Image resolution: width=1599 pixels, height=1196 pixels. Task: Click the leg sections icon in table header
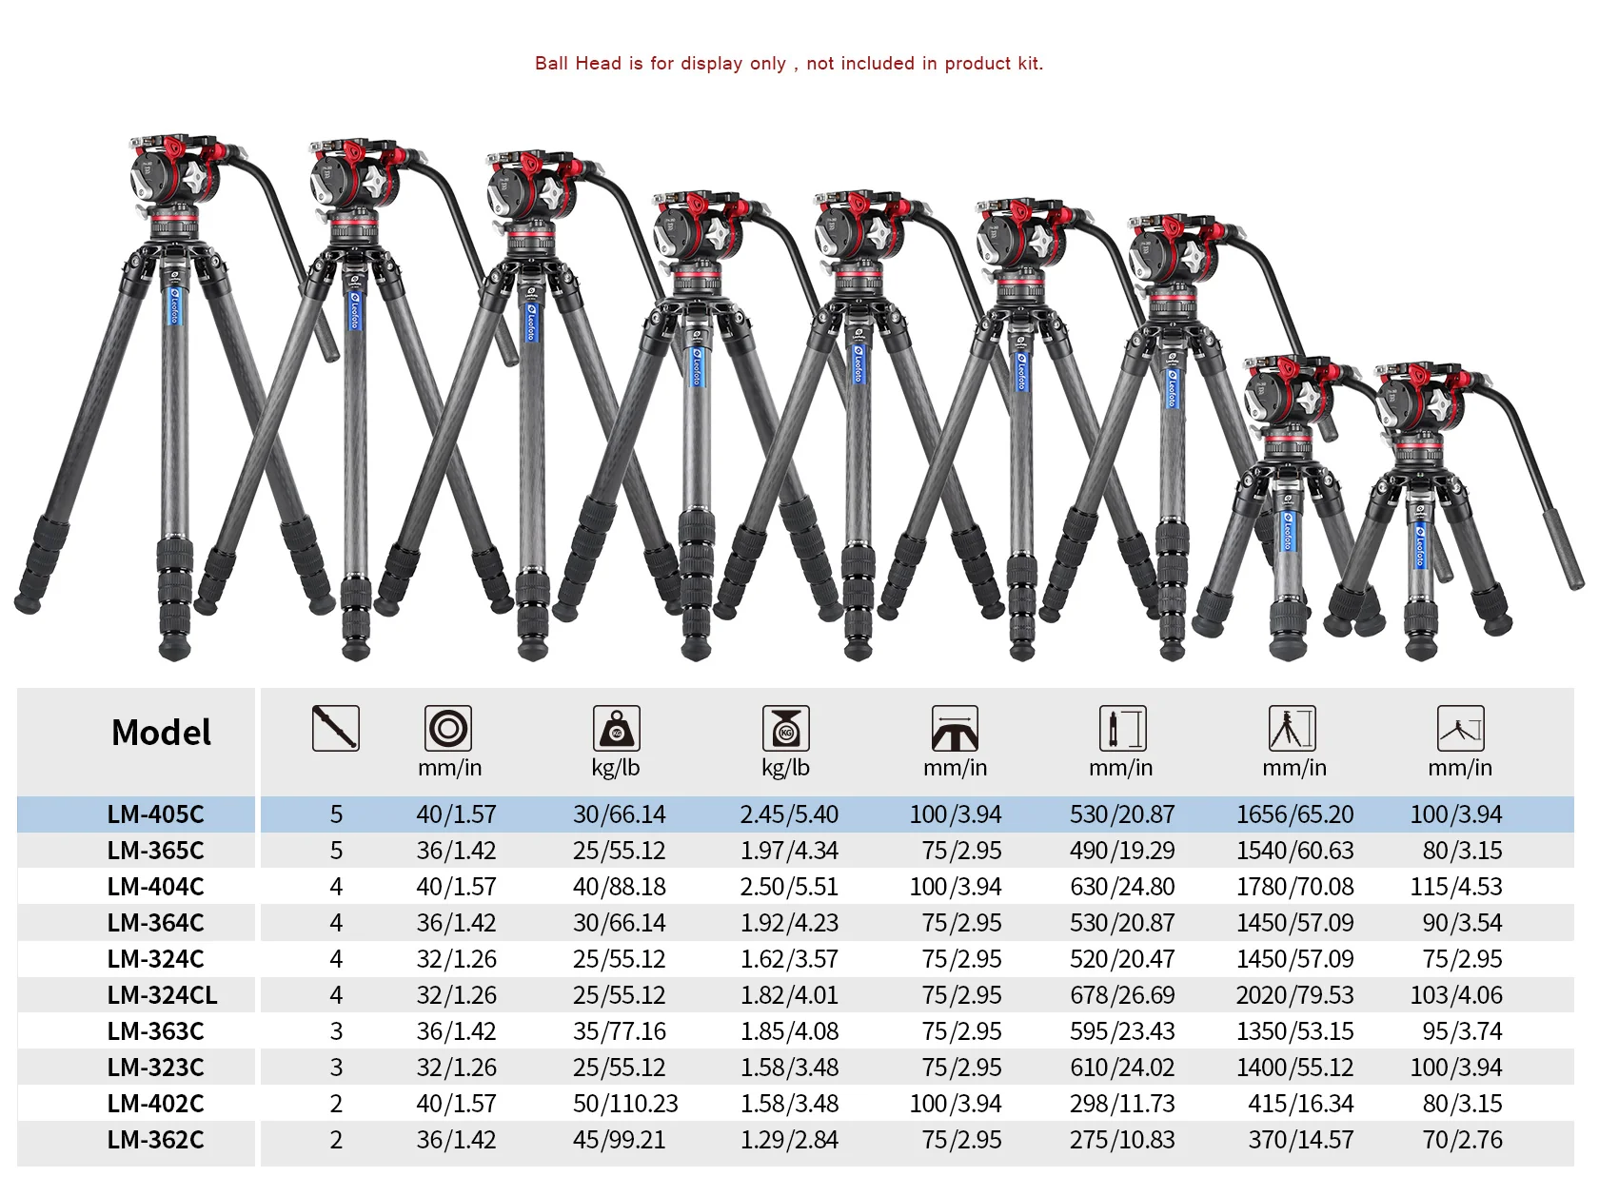click(x=336, y=729)
